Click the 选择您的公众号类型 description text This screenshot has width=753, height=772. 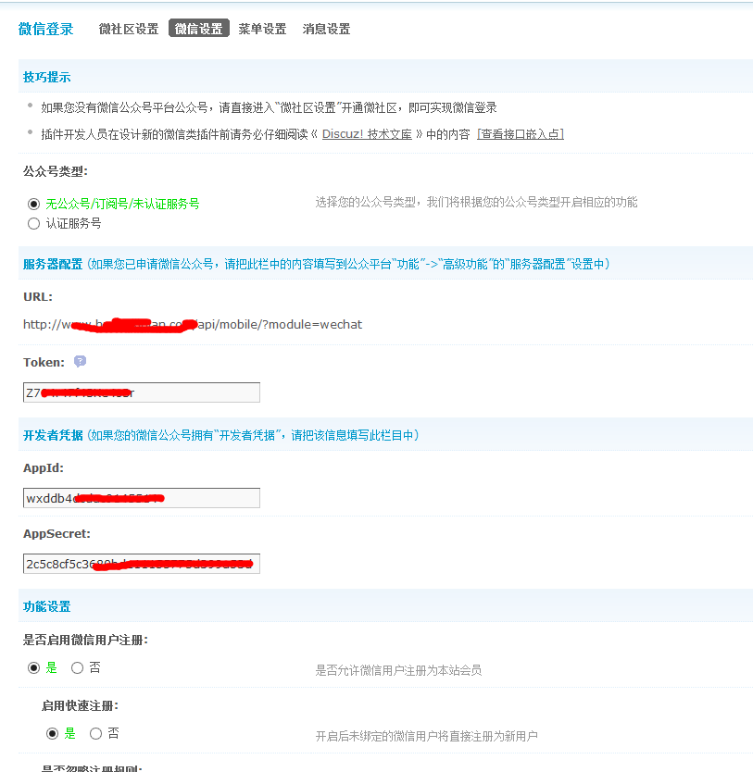coord(476,203)
